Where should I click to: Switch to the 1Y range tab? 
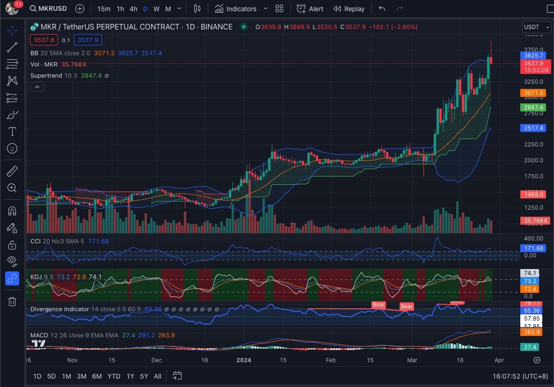[130, 376]
